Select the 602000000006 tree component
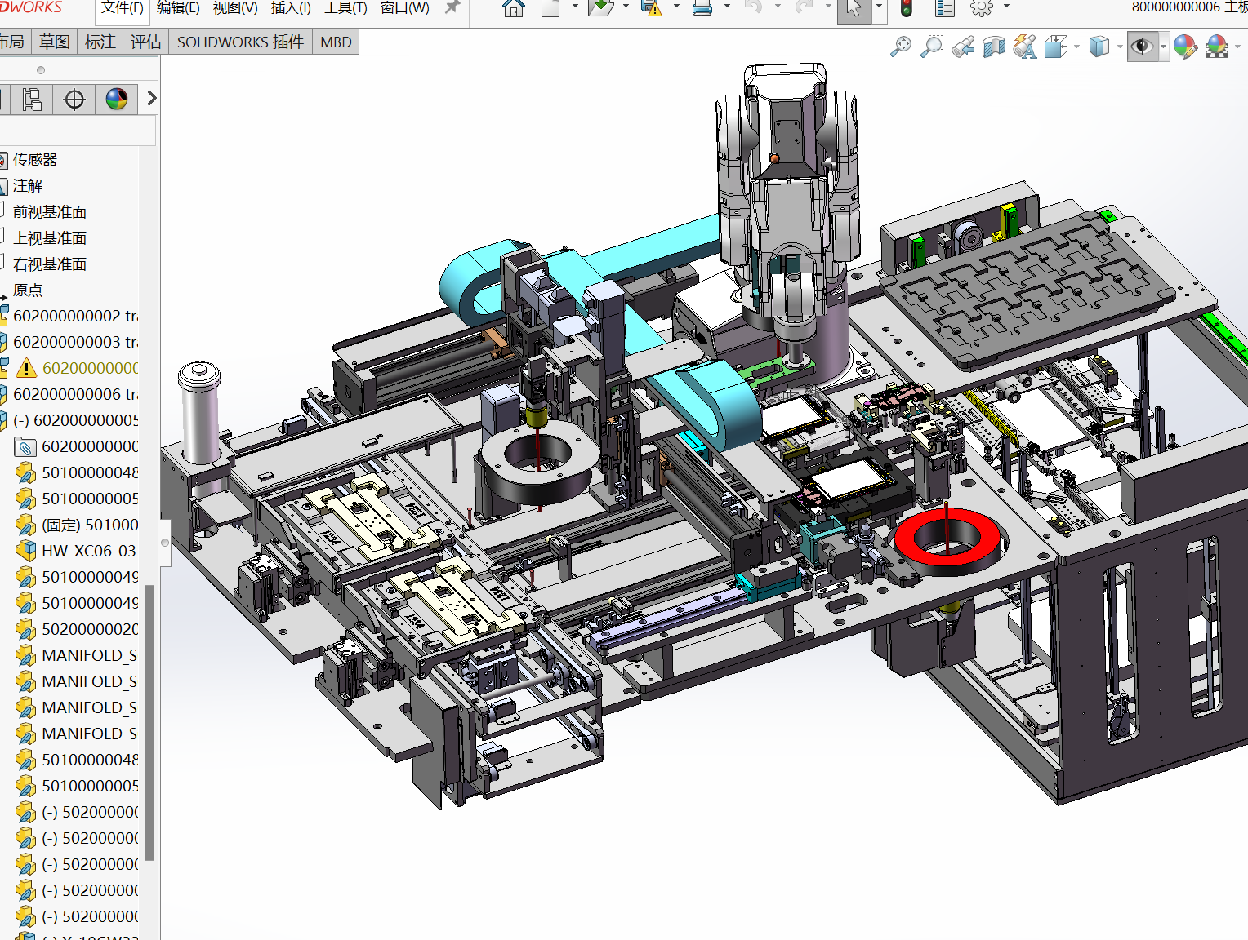 (75, 394)
